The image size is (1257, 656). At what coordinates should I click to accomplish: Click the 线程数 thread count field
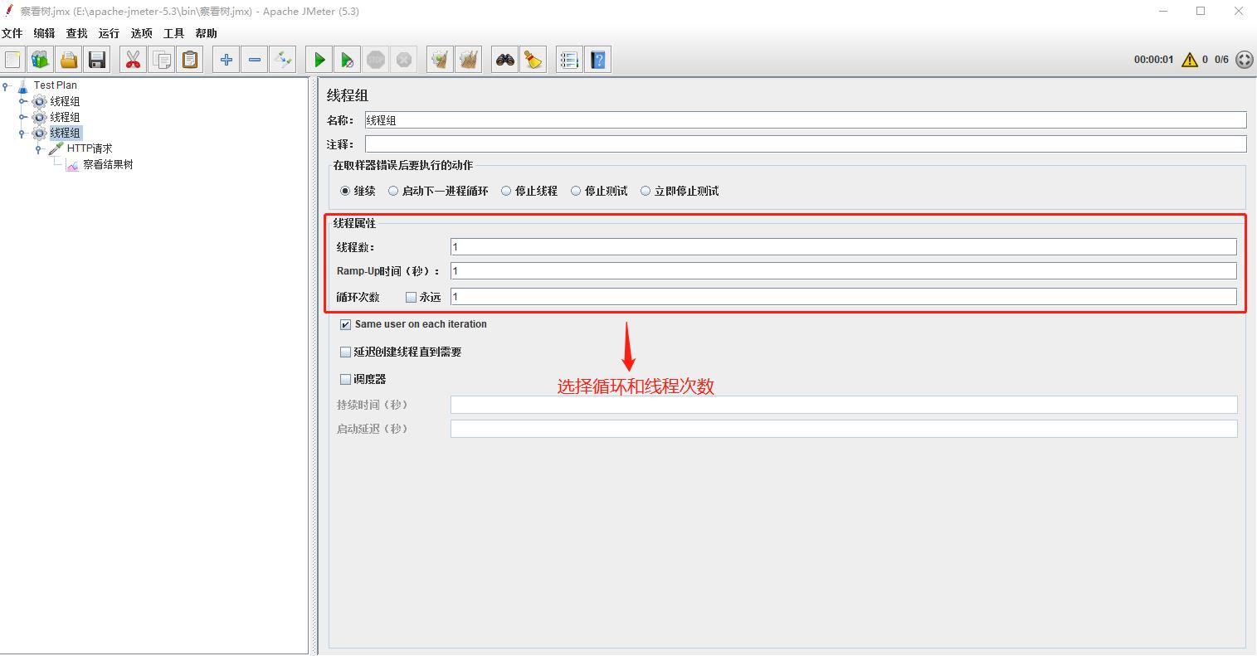pyautogui.click(x=844, y=247)
